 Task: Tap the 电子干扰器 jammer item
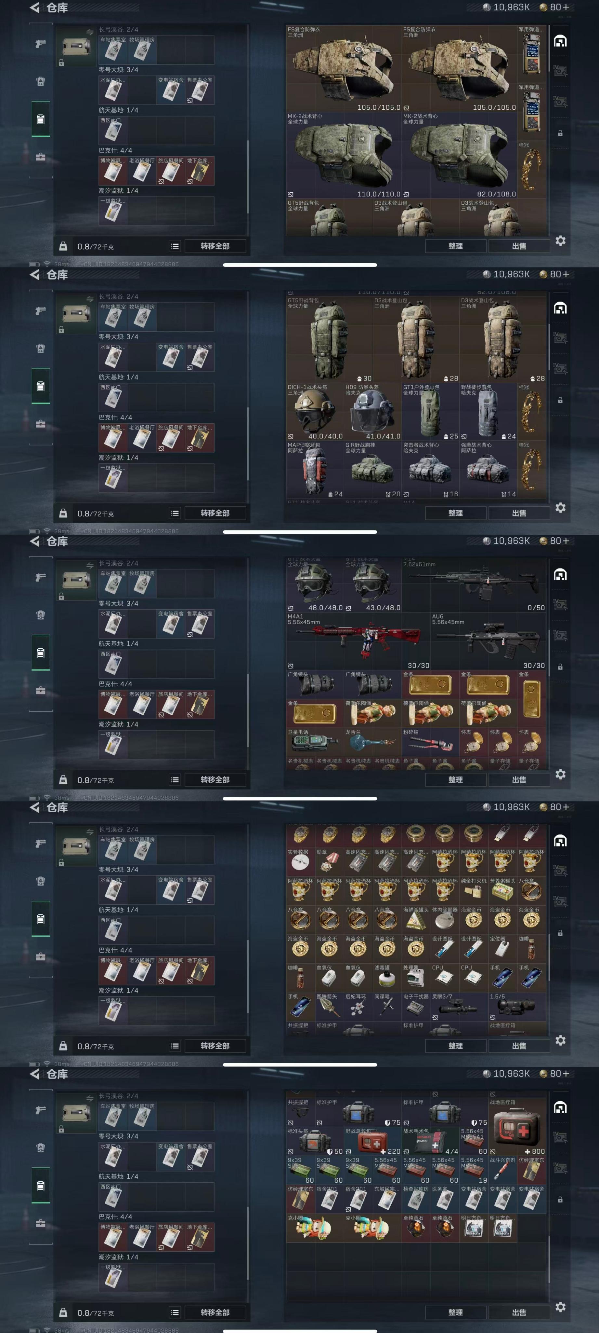click(415, 1007)
